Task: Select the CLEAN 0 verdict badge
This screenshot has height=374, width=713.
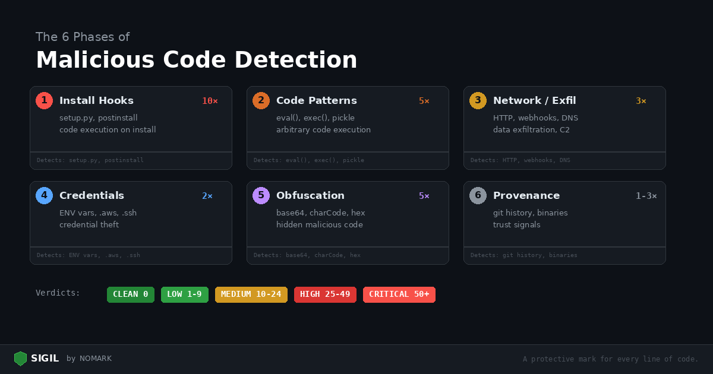Action: point(131,294)
